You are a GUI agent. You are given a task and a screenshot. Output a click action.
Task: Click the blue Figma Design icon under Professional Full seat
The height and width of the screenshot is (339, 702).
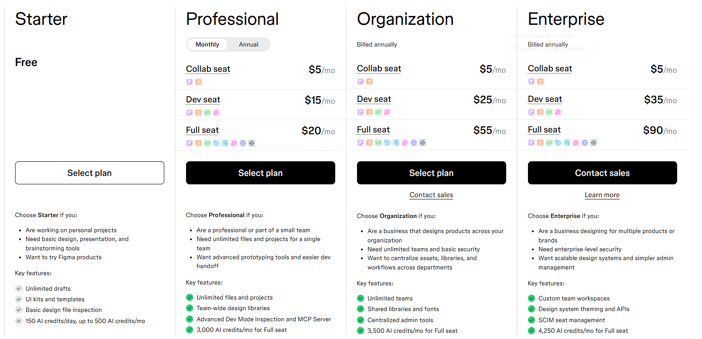(x=216, y=143)
